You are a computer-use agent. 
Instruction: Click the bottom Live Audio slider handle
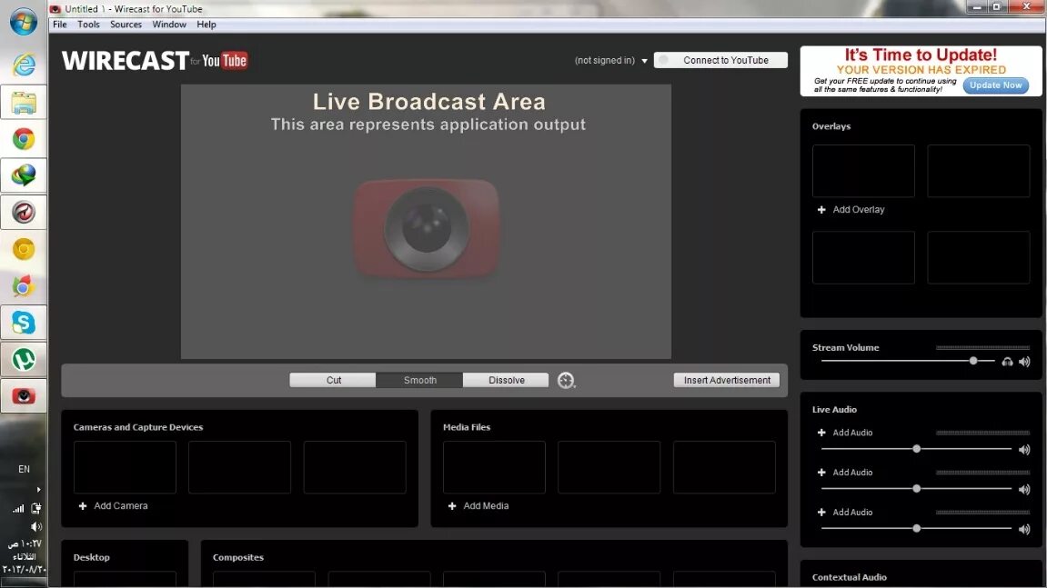click(x=917, y=528)
